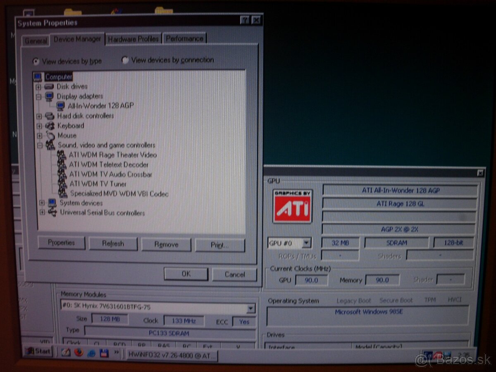The height and width of the screenshot is (372, 496).
Task: Collapse the Display adapters branch
Action: [x=39, y=96]
